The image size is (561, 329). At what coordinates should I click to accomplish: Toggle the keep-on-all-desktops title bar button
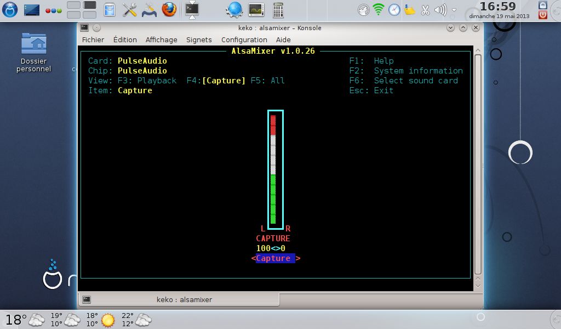(96, 27)
